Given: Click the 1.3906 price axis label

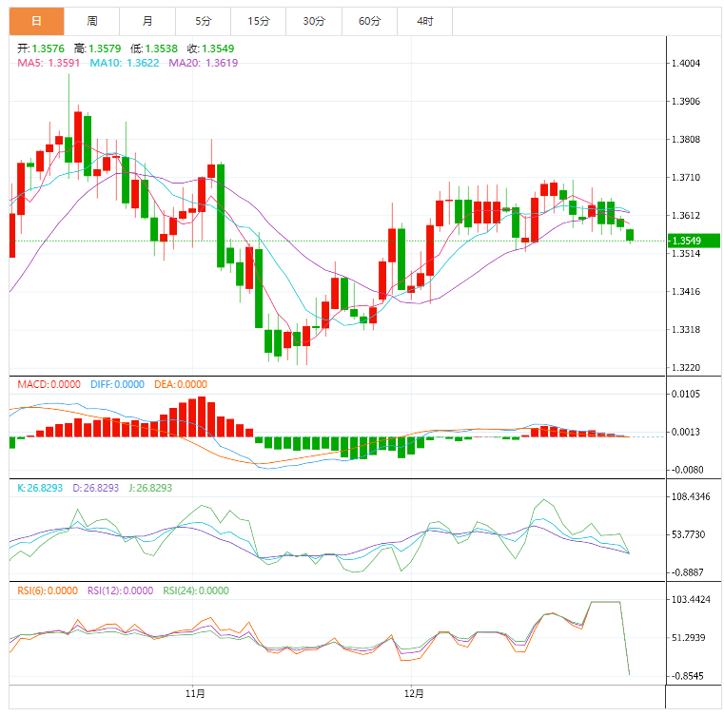Looking at the screenshot, I should coord(685,102).
